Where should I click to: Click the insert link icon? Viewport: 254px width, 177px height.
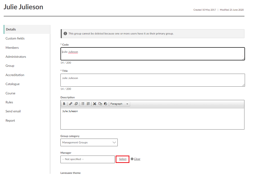[71, 104]
